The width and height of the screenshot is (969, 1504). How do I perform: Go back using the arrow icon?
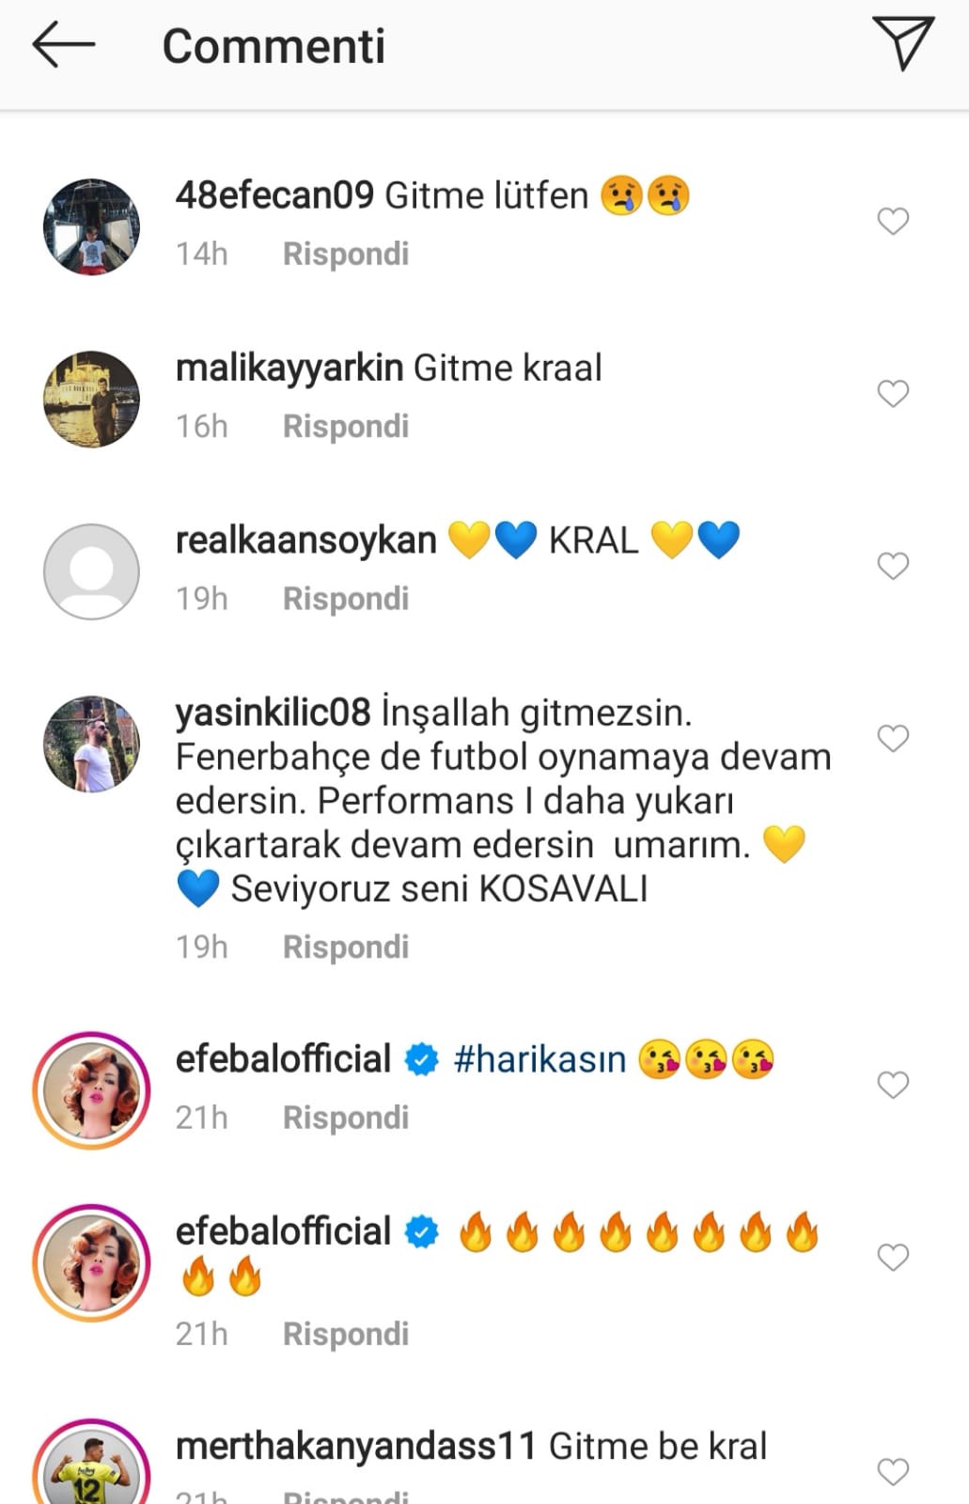click(x=63, y=44)
